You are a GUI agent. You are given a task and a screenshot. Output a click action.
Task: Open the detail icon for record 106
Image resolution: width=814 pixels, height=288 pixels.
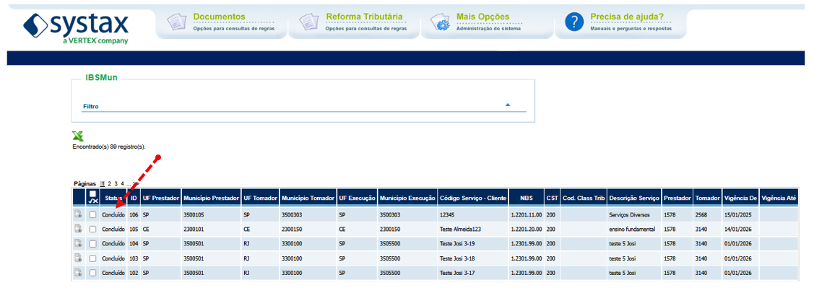pyautogui.click(x=79, y=214)
